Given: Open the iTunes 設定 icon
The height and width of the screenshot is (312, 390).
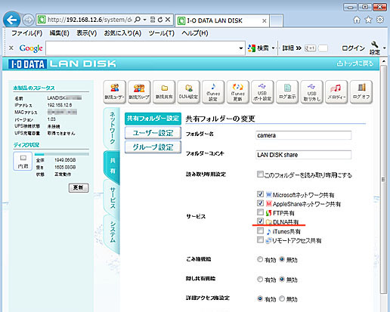Looking at the screenshot, I should 213,92.
